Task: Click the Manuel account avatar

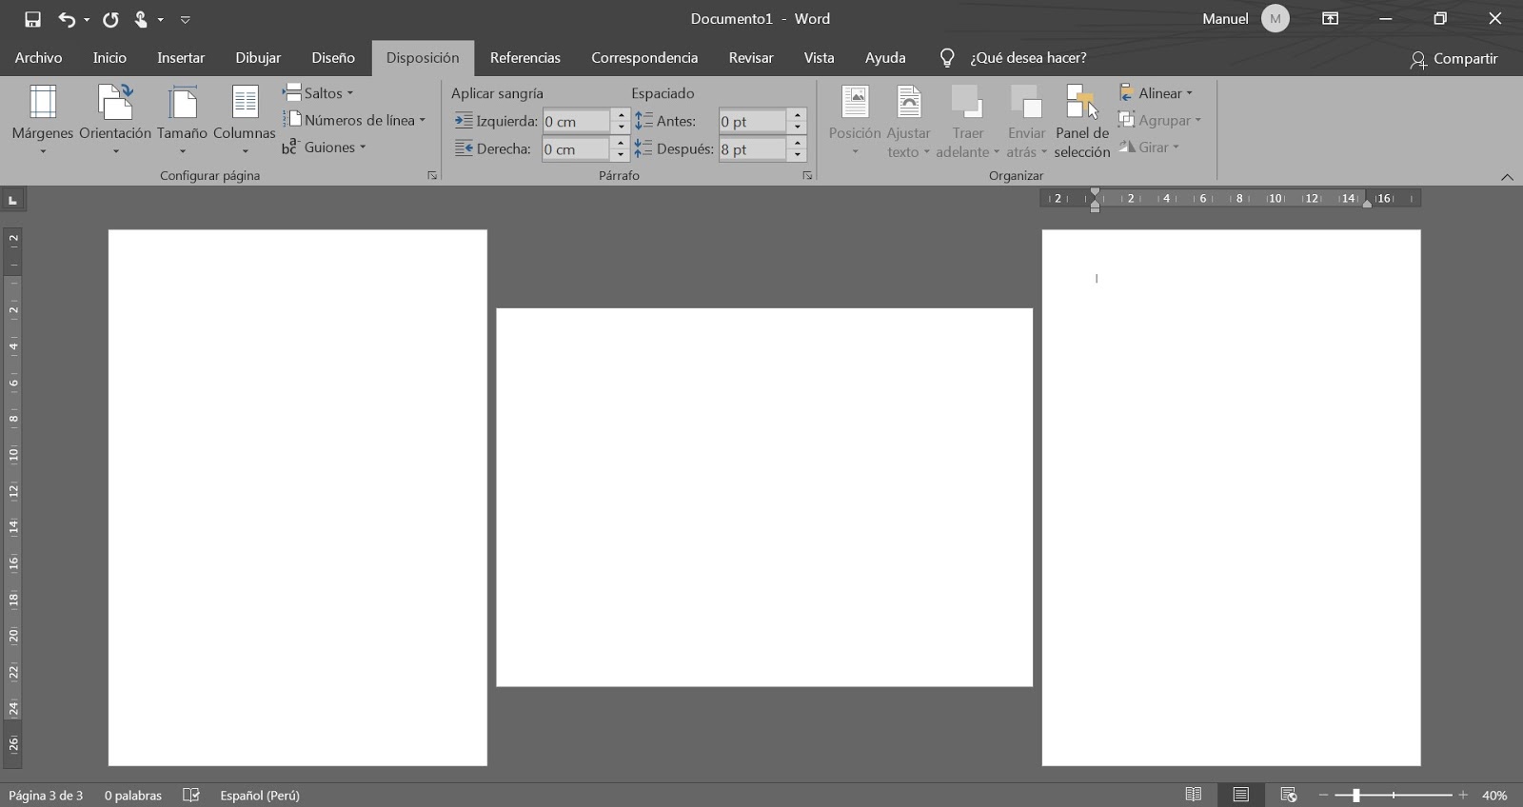Action: click(1276, 19)
